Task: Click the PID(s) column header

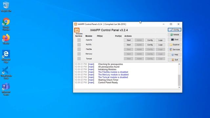Action: pyautogui.click(x=100, y=36)
